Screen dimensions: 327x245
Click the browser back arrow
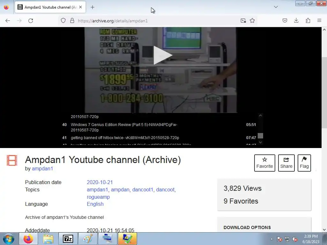point(8,21)
